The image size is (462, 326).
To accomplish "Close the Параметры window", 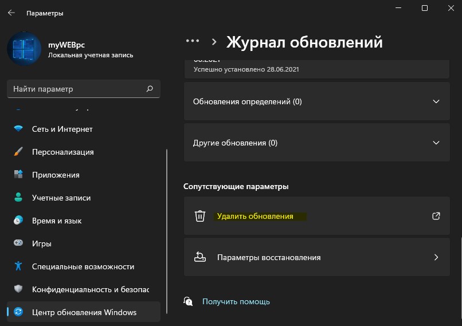I will pos(451,8).
